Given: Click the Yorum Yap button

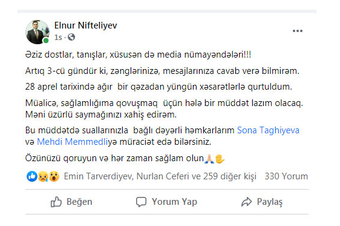Looking at the screenshot, I should click(x=166, y=202).
